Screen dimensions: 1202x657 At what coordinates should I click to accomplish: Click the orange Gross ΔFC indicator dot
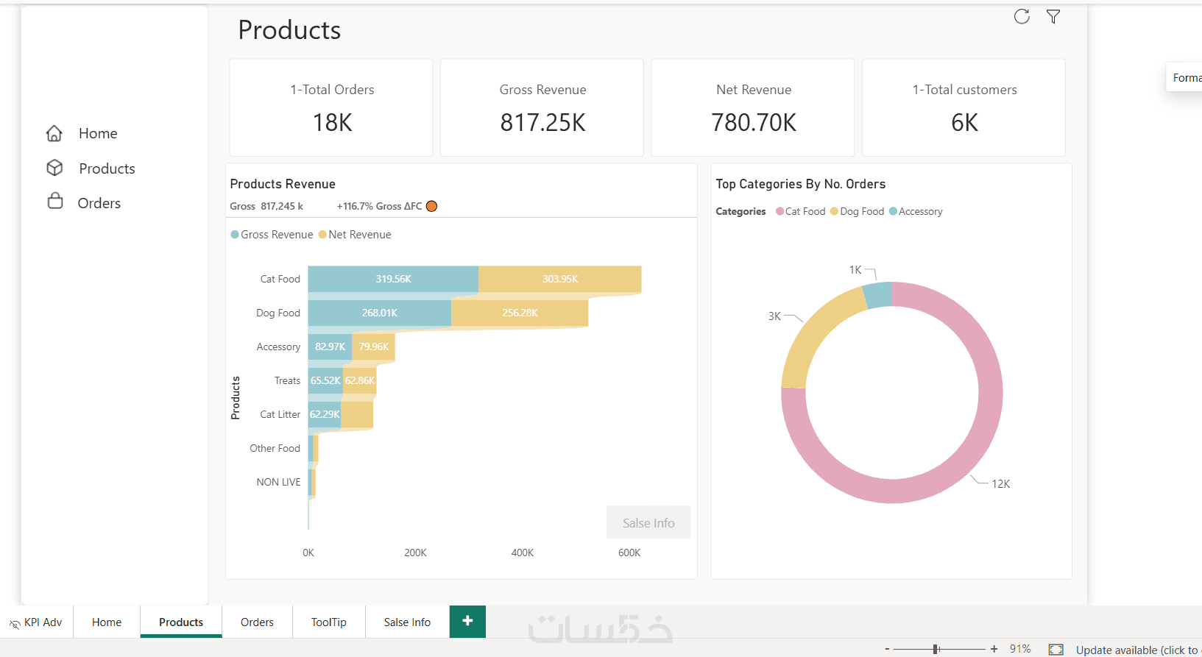click(432, 206)
